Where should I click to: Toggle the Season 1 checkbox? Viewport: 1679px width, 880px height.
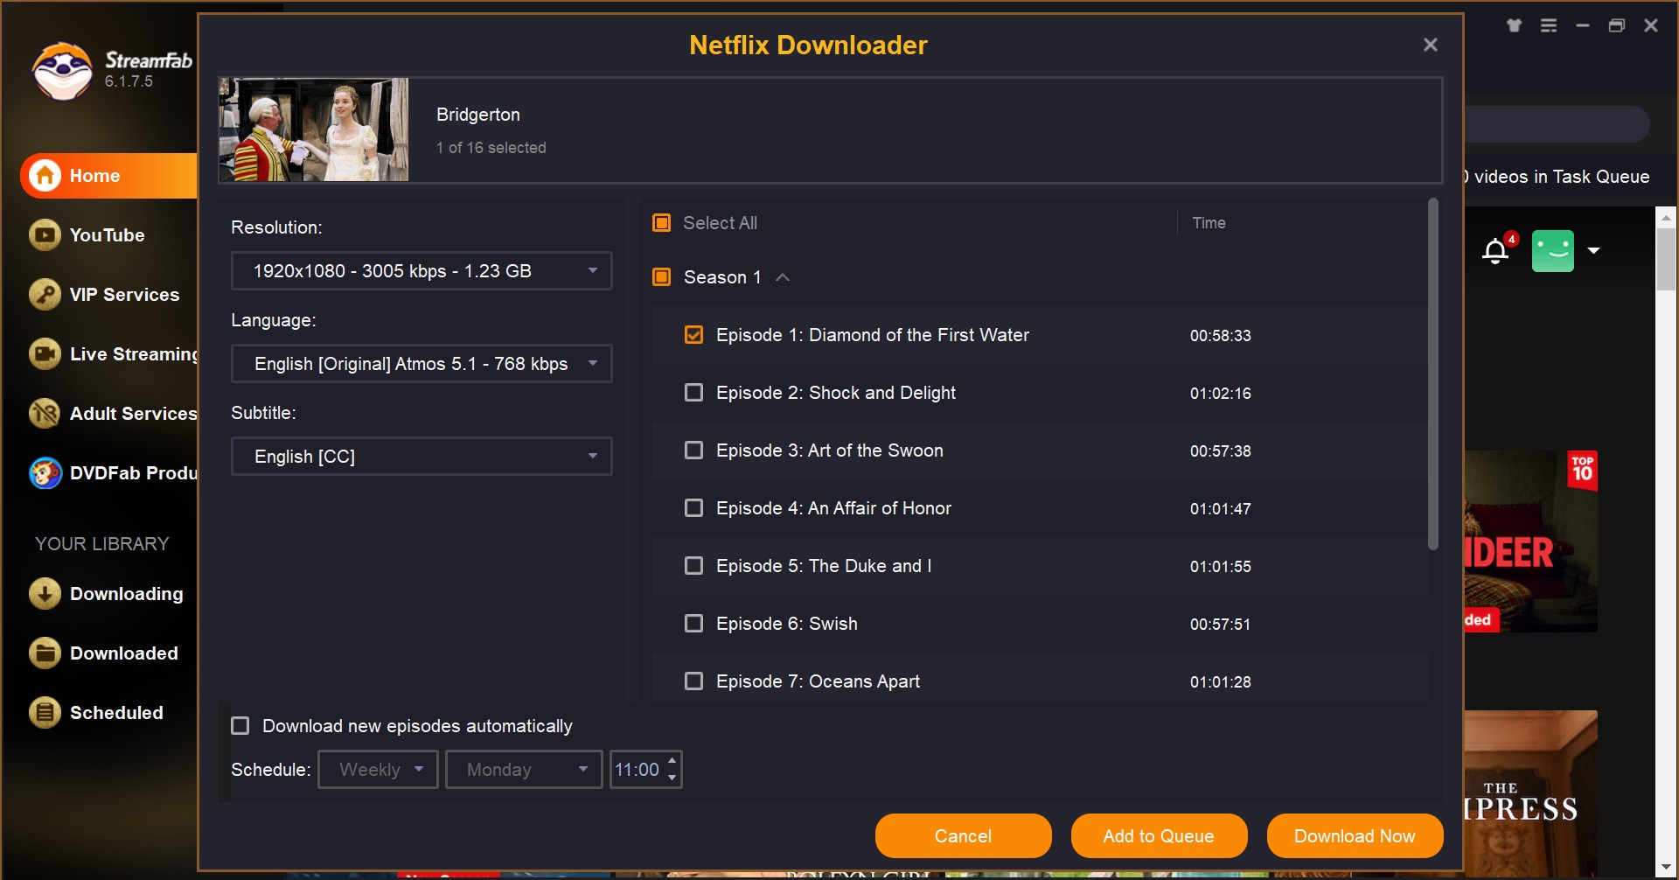662,277
